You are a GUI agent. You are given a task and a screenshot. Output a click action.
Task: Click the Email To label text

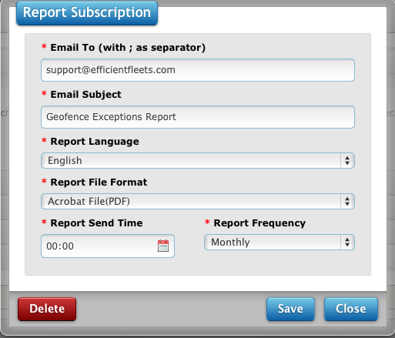click(128, 48)
